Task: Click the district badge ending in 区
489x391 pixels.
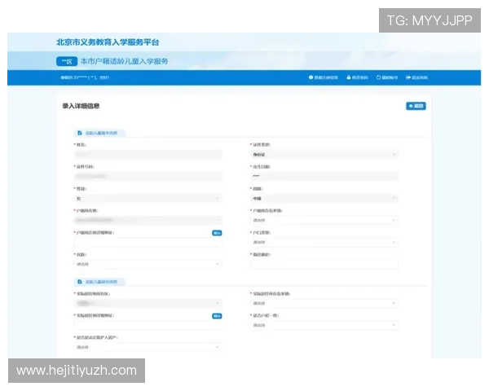Action: (67, 61)
